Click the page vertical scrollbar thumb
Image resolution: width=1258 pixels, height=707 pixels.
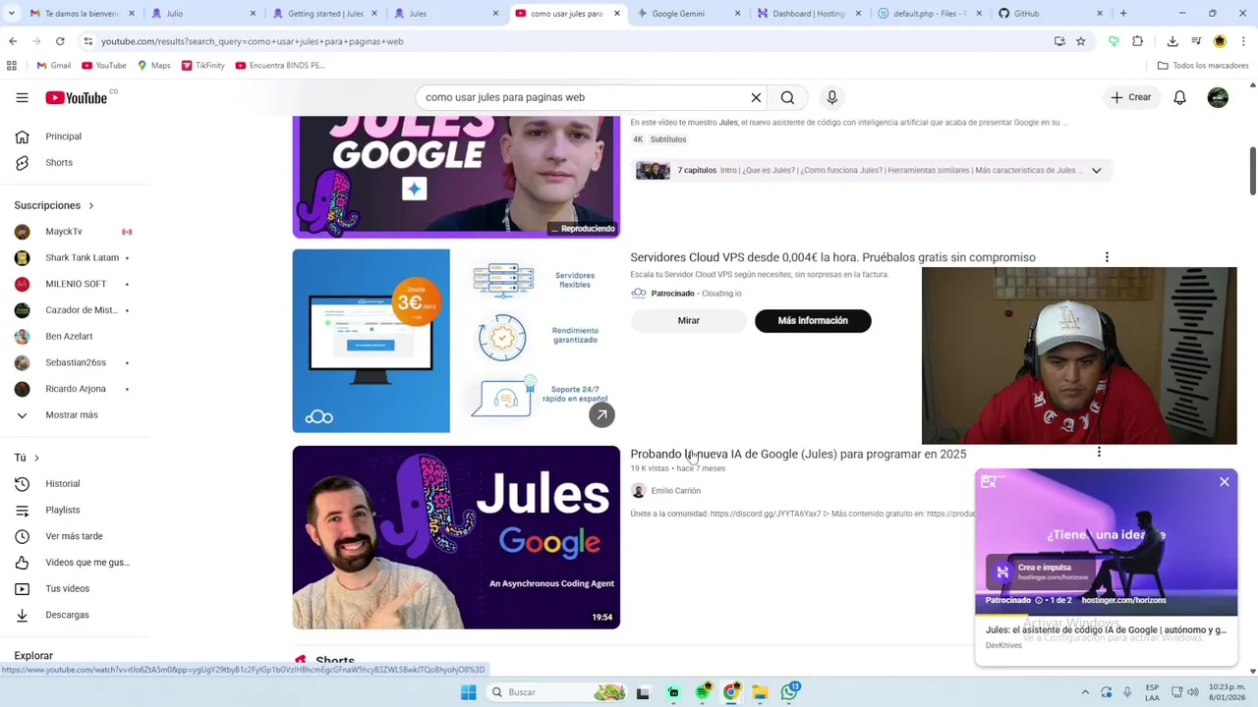pos(1252,171)
